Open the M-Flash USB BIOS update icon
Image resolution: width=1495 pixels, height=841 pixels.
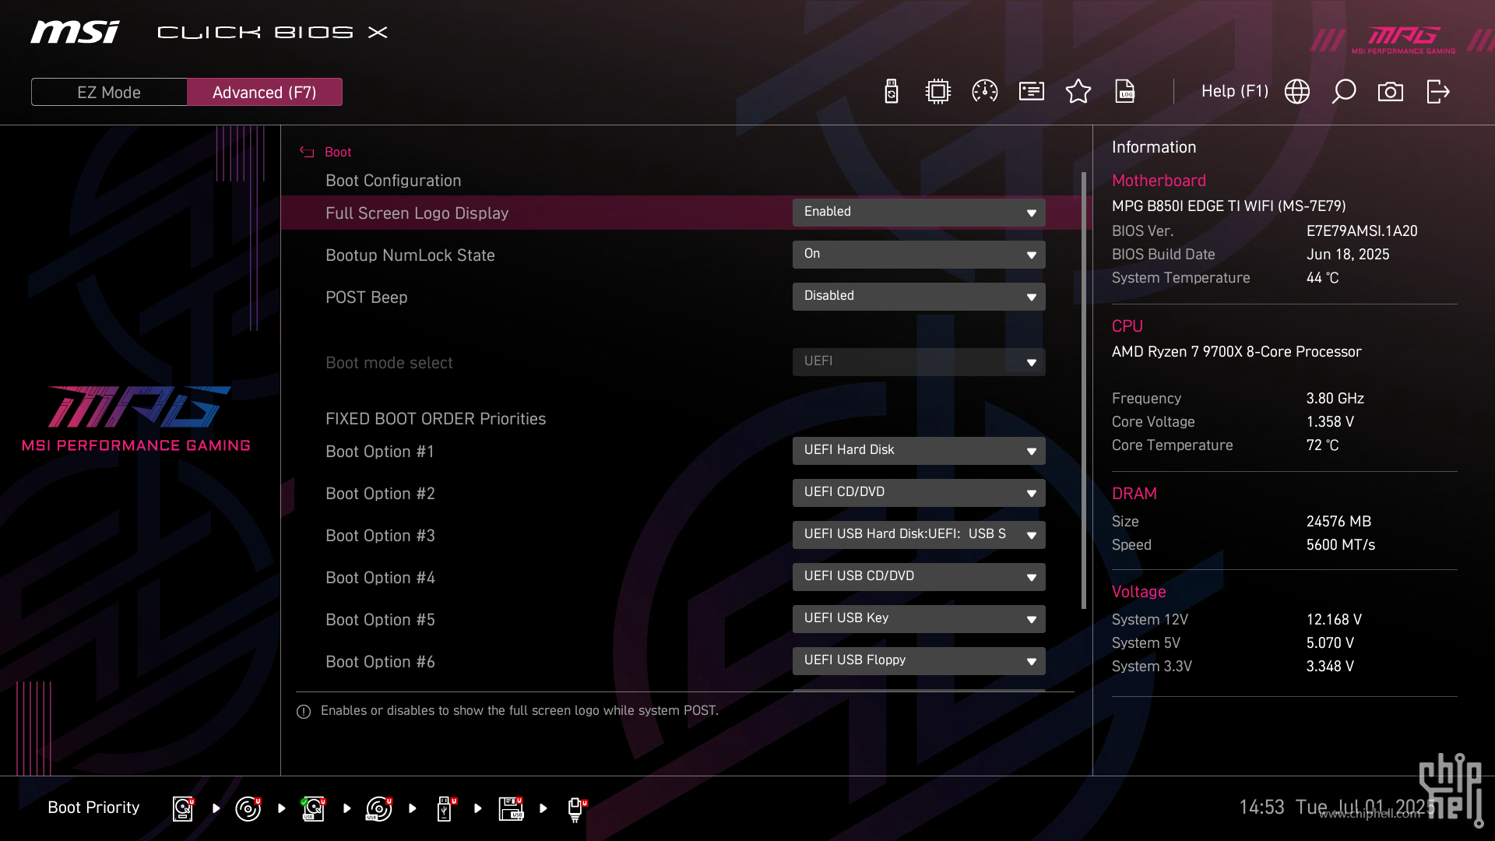click(x=892, y=92)
